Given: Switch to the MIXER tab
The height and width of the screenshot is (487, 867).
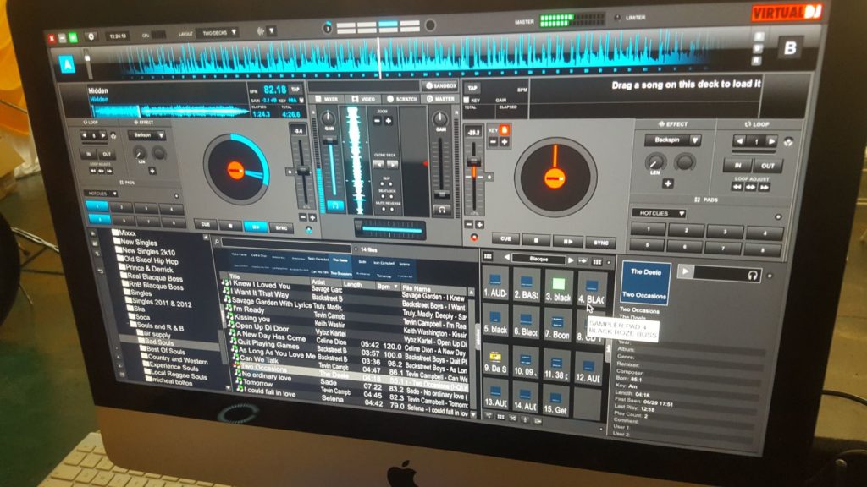Looking at the screenshot, I should [x=328, y=99].
